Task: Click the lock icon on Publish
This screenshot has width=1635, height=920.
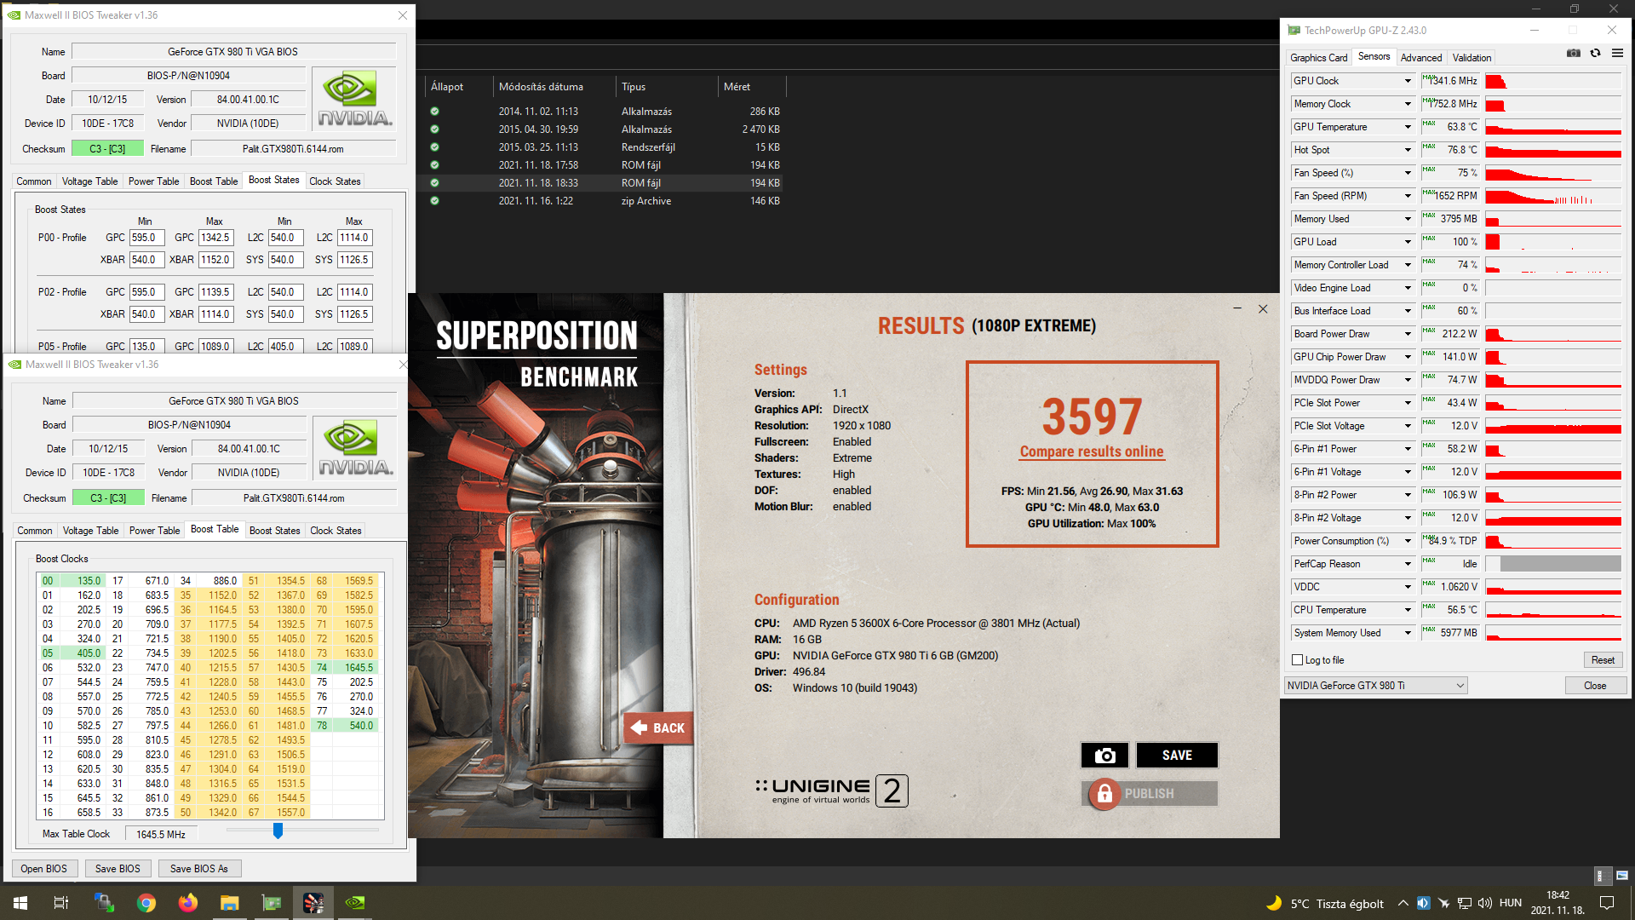Action: (1104, 794)
